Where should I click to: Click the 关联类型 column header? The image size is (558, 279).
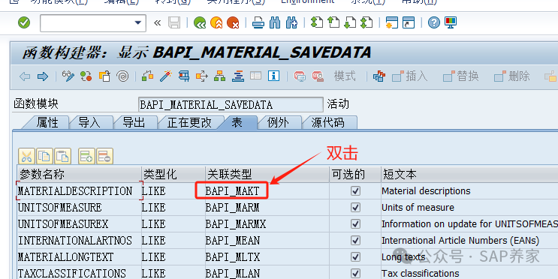(267, 175)
